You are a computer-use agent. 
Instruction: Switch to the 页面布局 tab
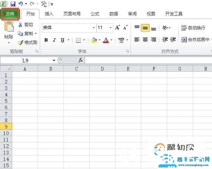(x=72, y=14)
